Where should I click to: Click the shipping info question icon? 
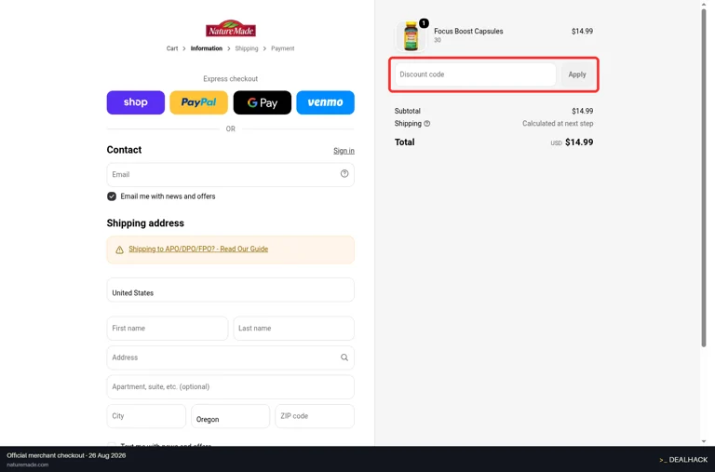[x=426, y=124]
